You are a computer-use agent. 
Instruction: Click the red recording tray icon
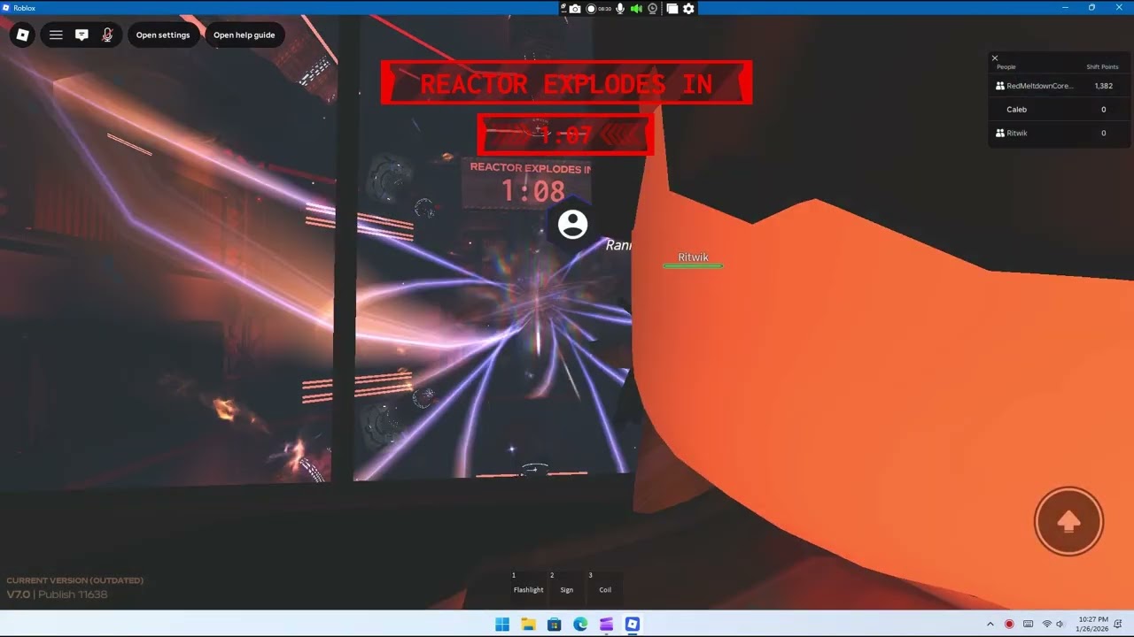[x=1009, y=624]
